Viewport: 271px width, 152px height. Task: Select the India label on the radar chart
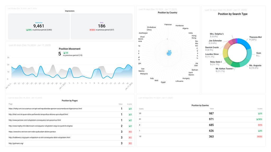(x=191, y=33)
